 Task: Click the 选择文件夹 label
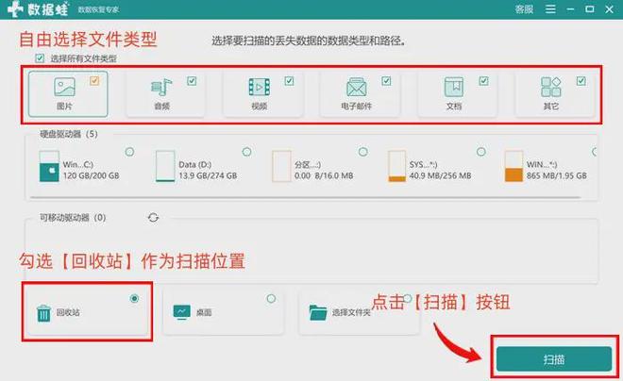tap(352, 313)
